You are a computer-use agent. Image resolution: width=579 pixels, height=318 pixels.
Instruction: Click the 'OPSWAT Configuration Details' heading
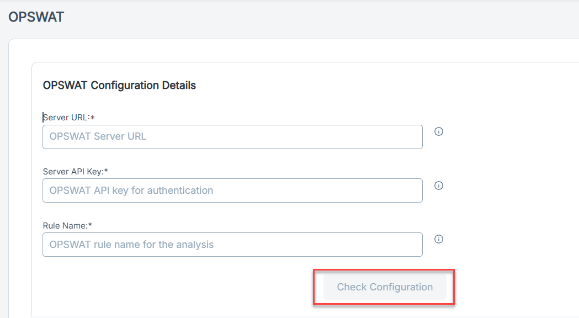click(119, 86)
